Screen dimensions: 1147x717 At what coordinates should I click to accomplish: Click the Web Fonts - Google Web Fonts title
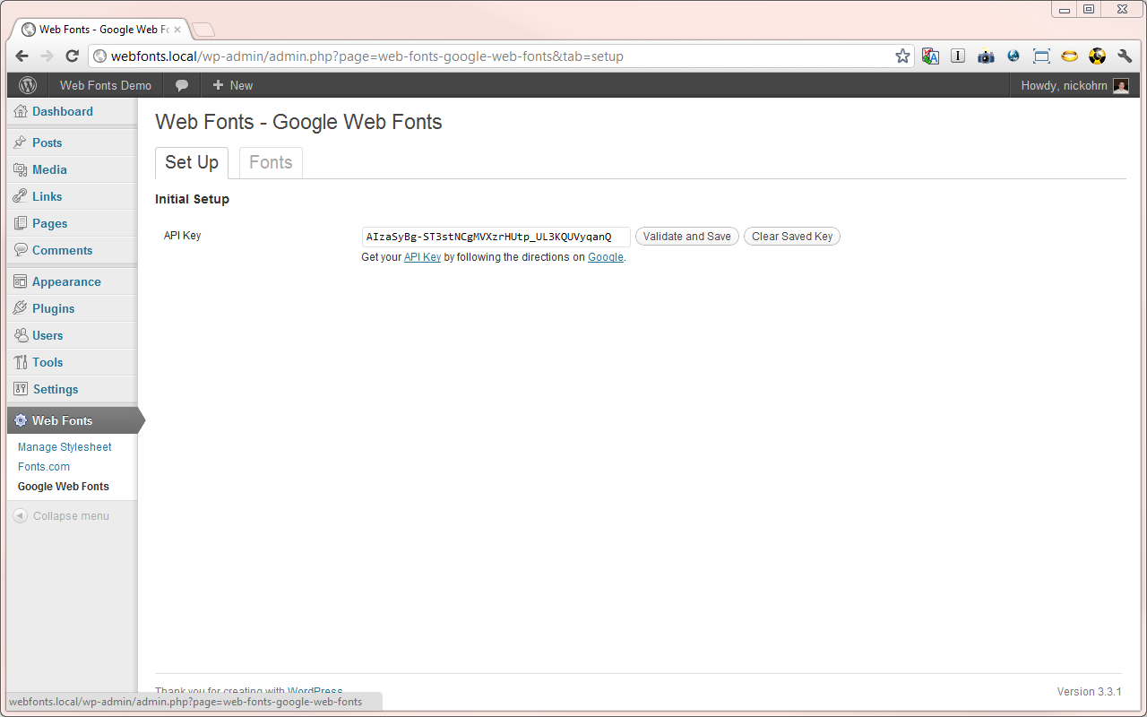pos(298,122)
